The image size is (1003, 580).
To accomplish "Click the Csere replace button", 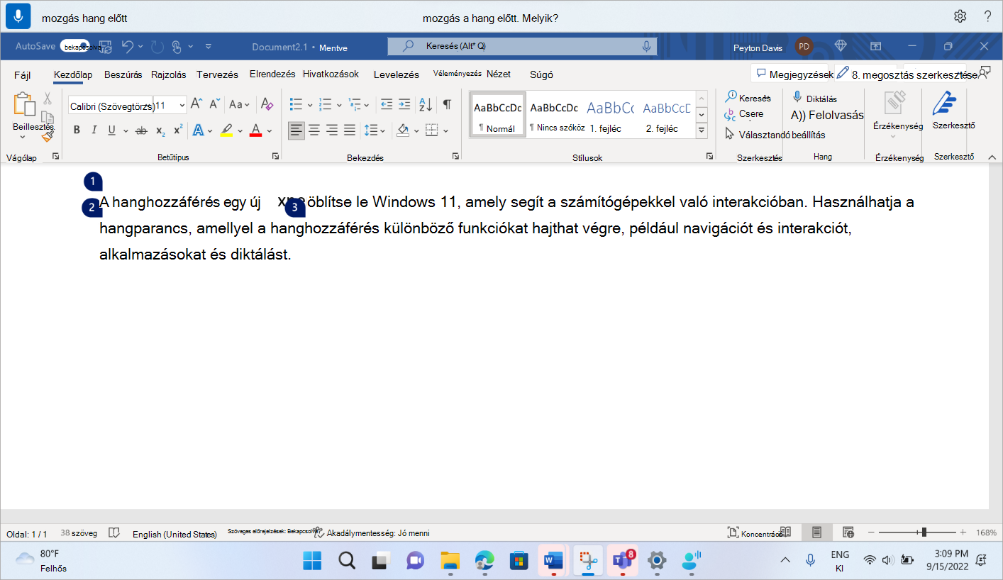I will 744,114.
